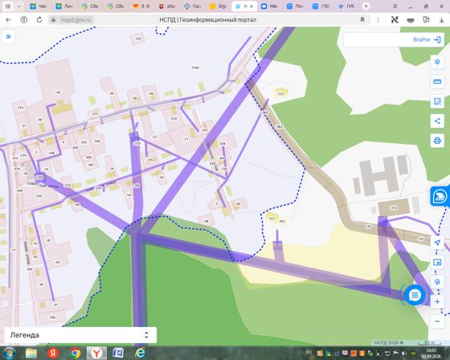
Task: Select the ruler measurement tool
Action: [x=437, y=81]
